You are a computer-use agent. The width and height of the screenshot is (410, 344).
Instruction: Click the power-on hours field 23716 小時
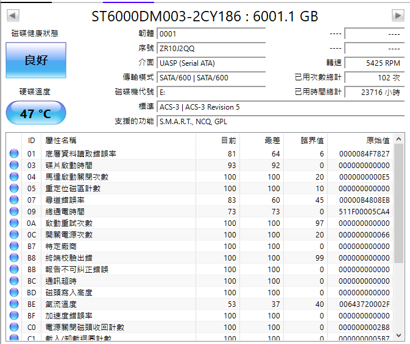(375, 93)
